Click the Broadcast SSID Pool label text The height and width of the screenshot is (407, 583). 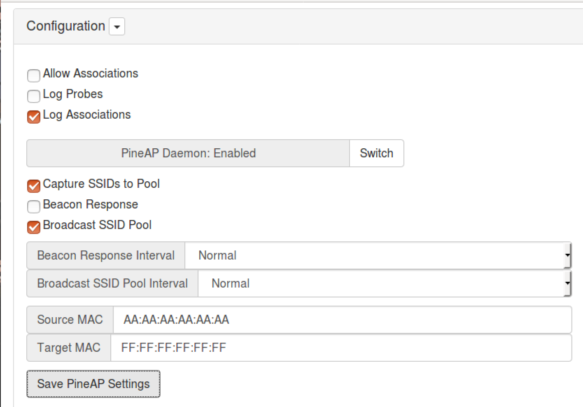[97, 225]
